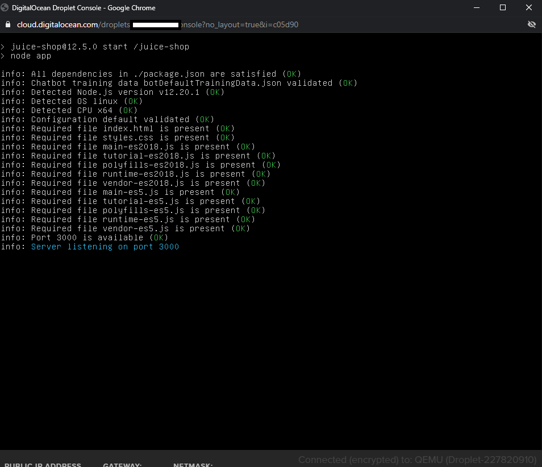Click 'Required file polyfills-es2018.js is present' line
Screen dimensions: 542x467
tap(141, 165)
